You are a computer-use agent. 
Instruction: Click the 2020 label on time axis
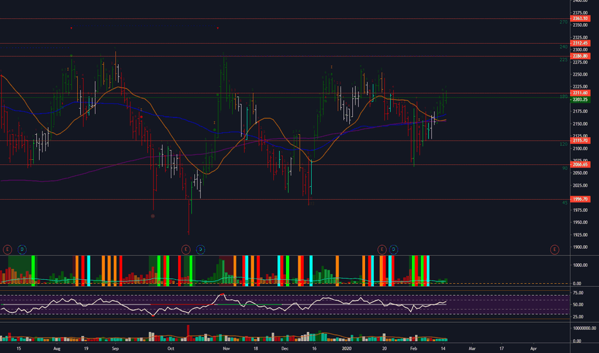(x=346, y=349)
